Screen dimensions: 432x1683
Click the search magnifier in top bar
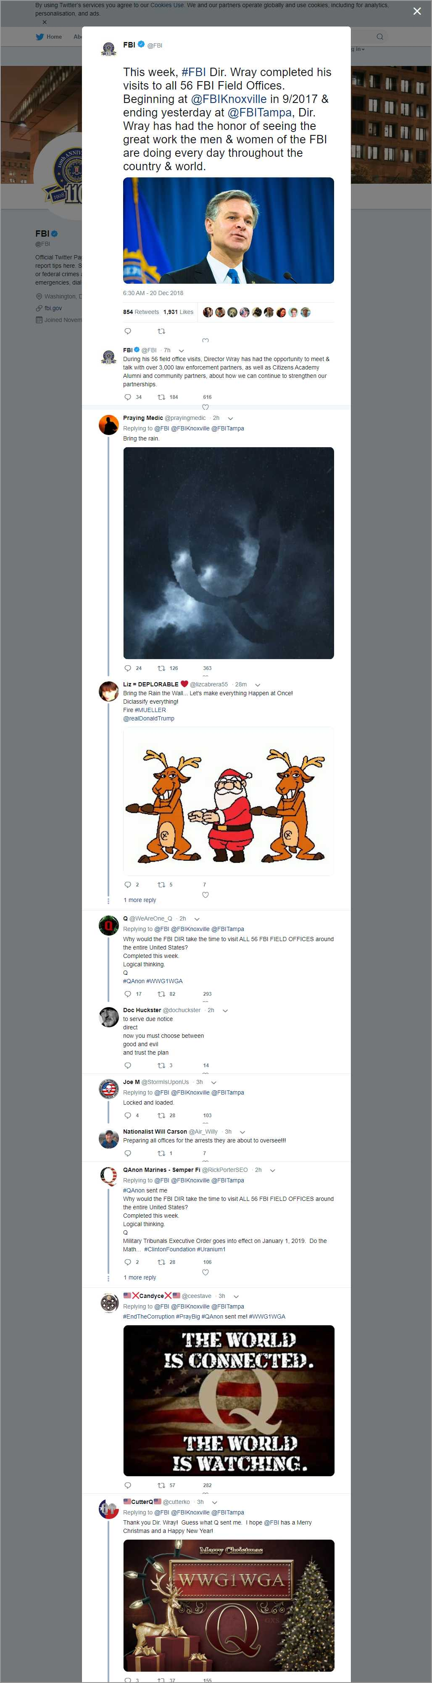[380, 37]
